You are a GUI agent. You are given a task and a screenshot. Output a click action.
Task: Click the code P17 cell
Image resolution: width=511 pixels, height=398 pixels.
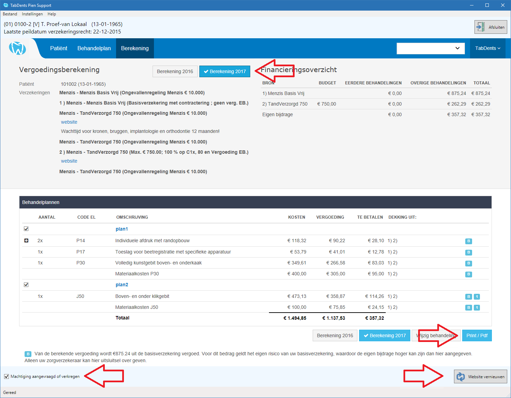[81, 252]
